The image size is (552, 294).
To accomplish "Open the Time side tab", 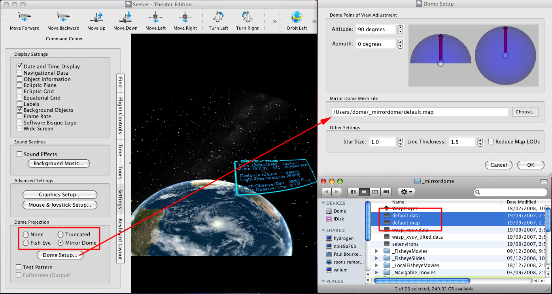I will tap(120, 150).
